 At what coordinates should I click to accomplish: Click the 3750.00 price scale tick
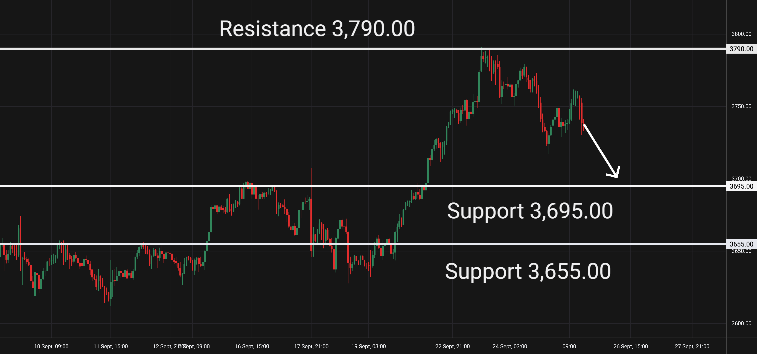[x=741, y=106]
